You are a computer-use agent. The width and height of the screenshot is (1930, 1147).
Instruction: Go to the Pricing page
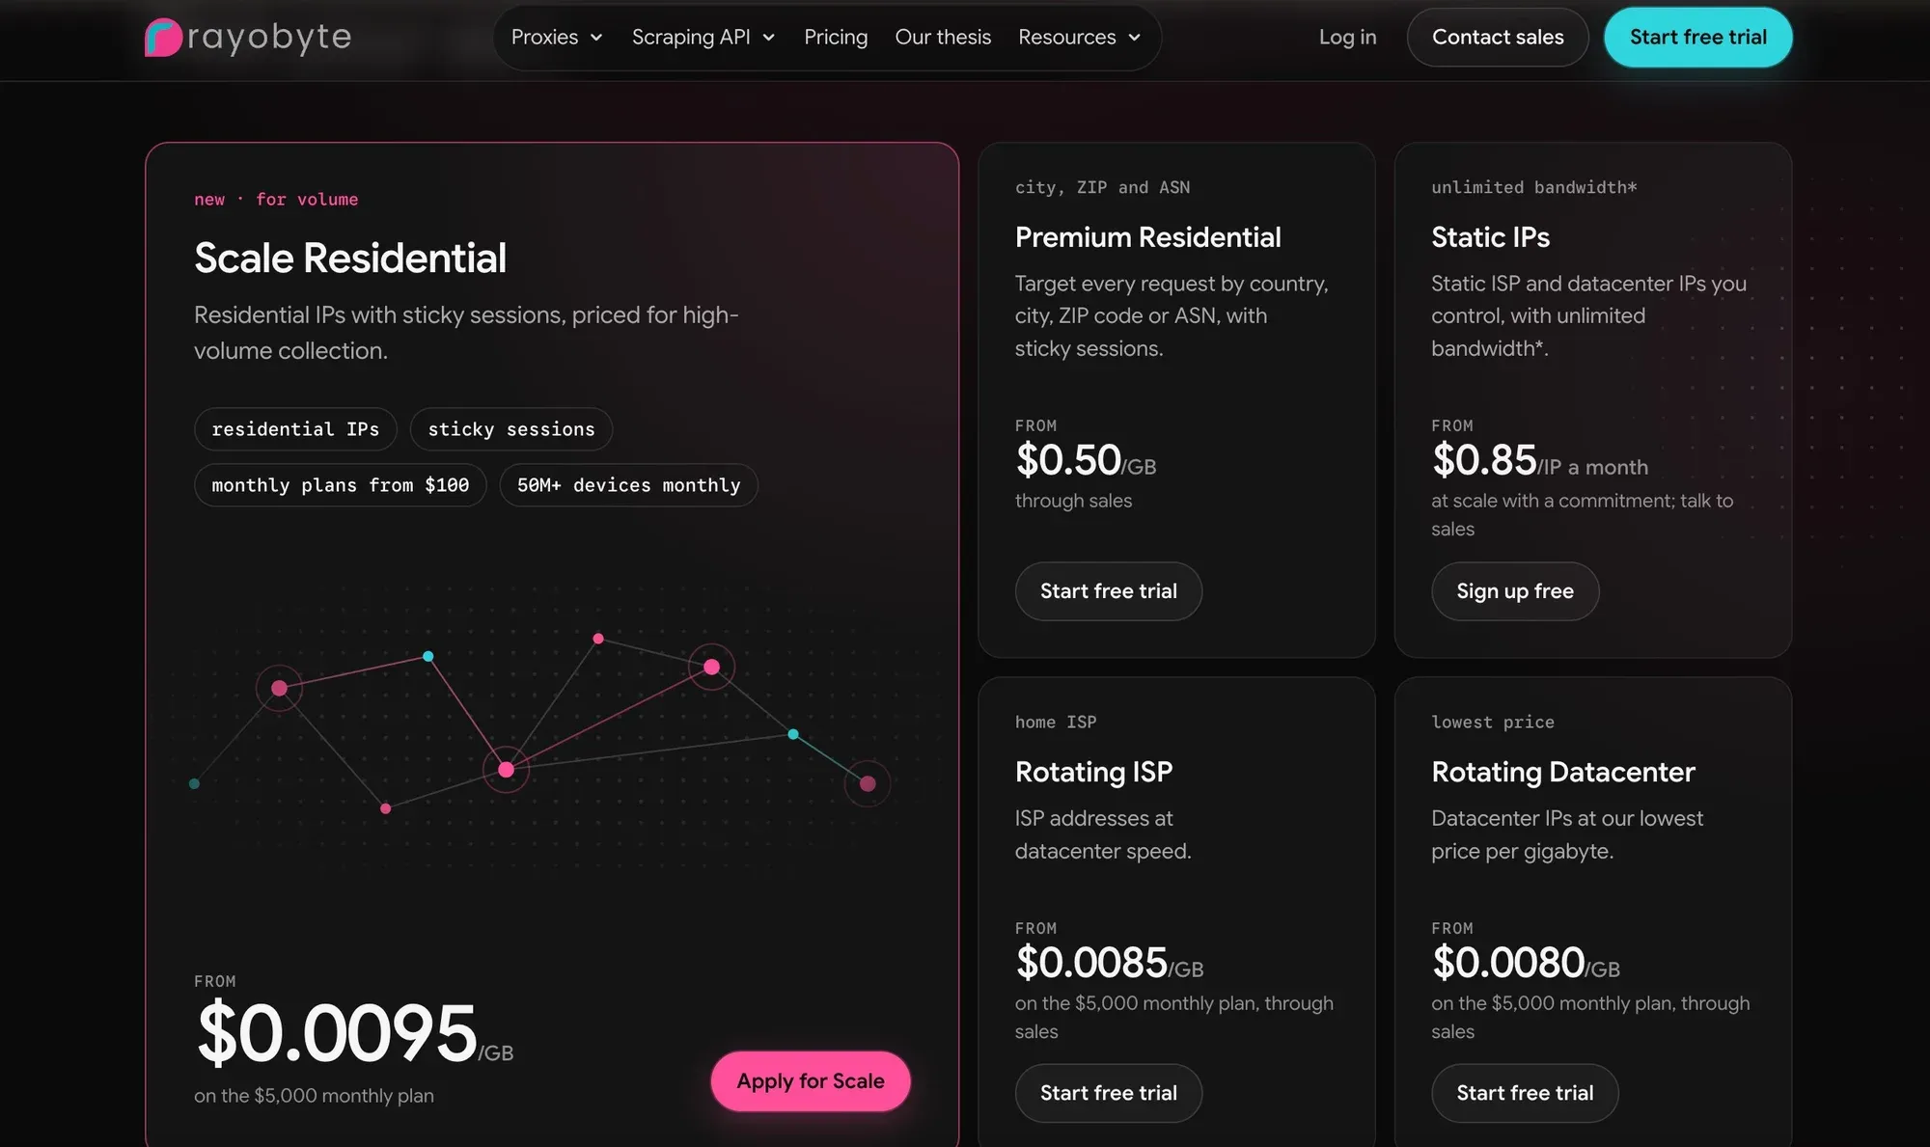click(836, 38)
